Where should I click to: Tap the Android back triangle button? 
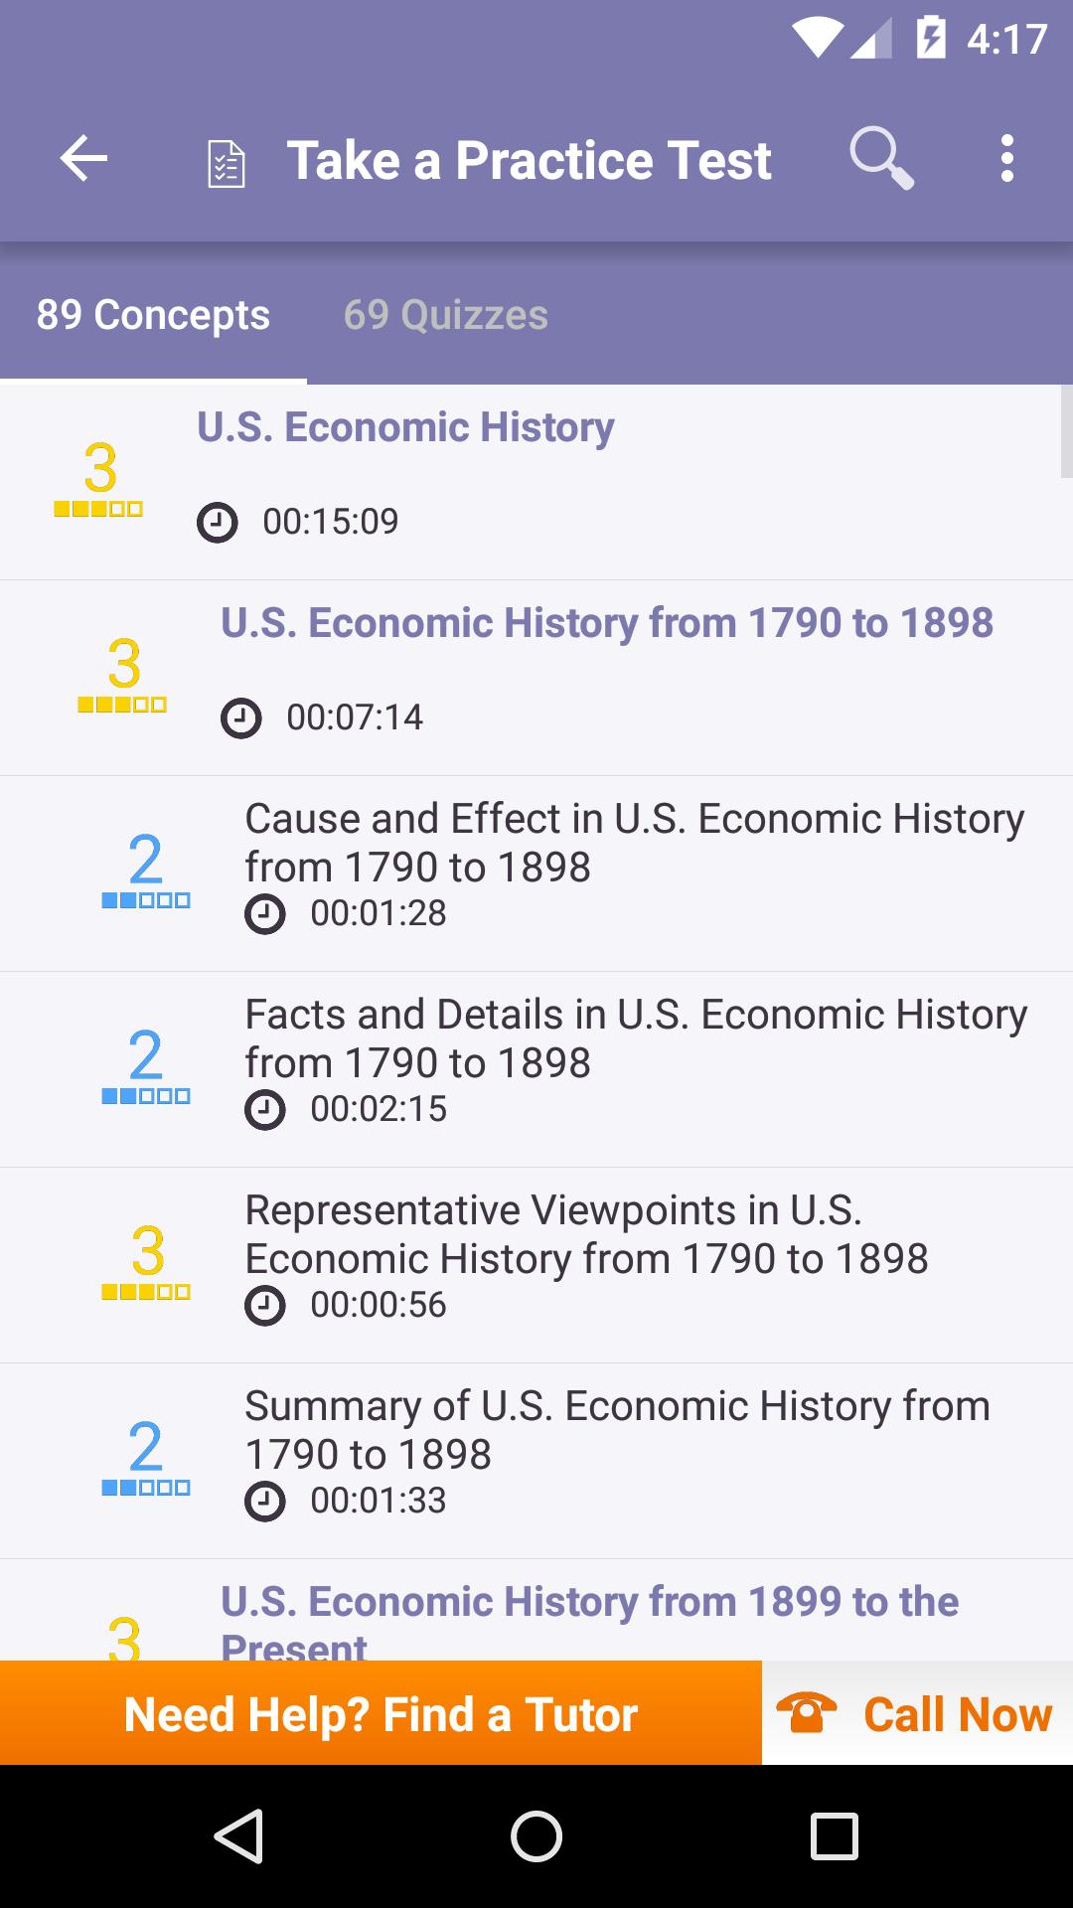tap(239, 1835)
